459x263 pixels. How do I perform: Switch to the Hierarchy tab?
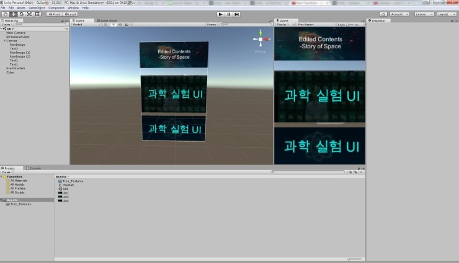click(x=11, y=20)
